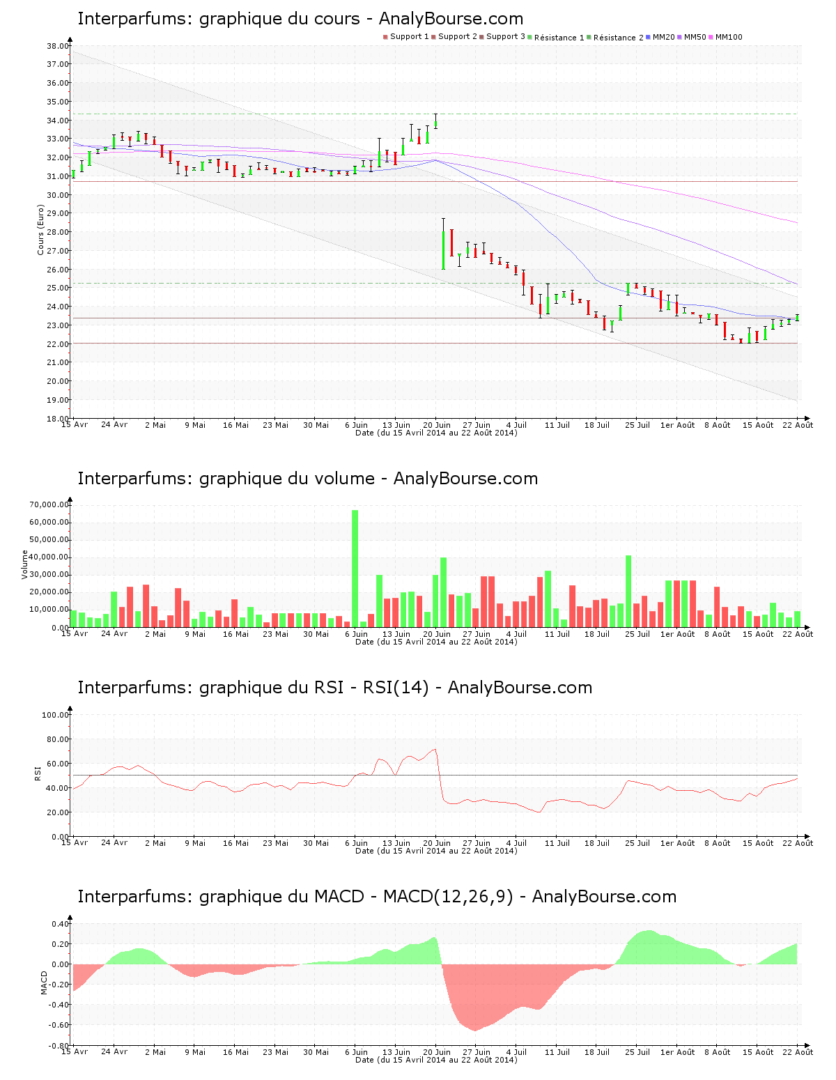The image size is (836, 1080).
Task: Click the 22.00 price axis value
Action: click(x=58, y=345)
